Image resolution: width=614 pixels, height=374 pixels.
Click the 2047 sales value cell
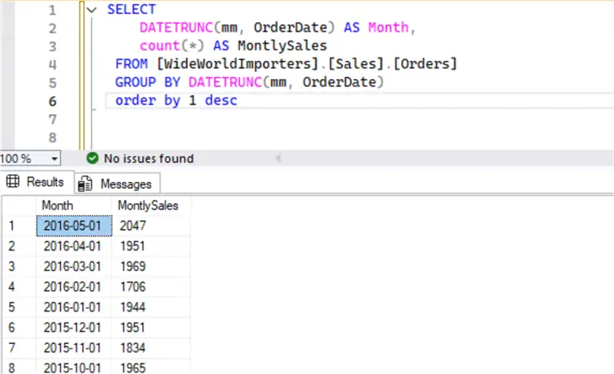pyautogui.click(x=151, y=225)
